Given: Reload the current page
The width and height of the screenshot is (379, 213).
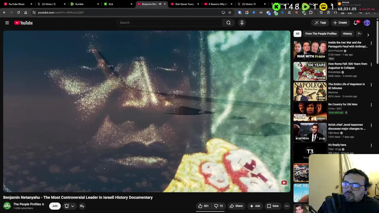Looking at the screenshot, I should click(18, 12).
